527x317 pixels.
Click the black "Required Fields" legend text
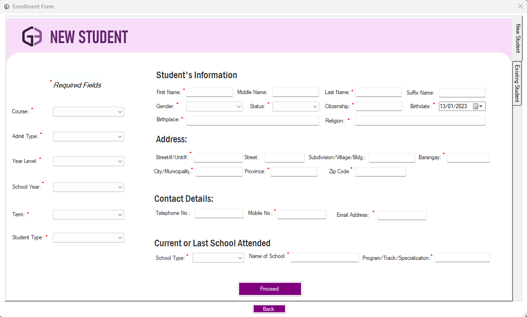(77, 85)
